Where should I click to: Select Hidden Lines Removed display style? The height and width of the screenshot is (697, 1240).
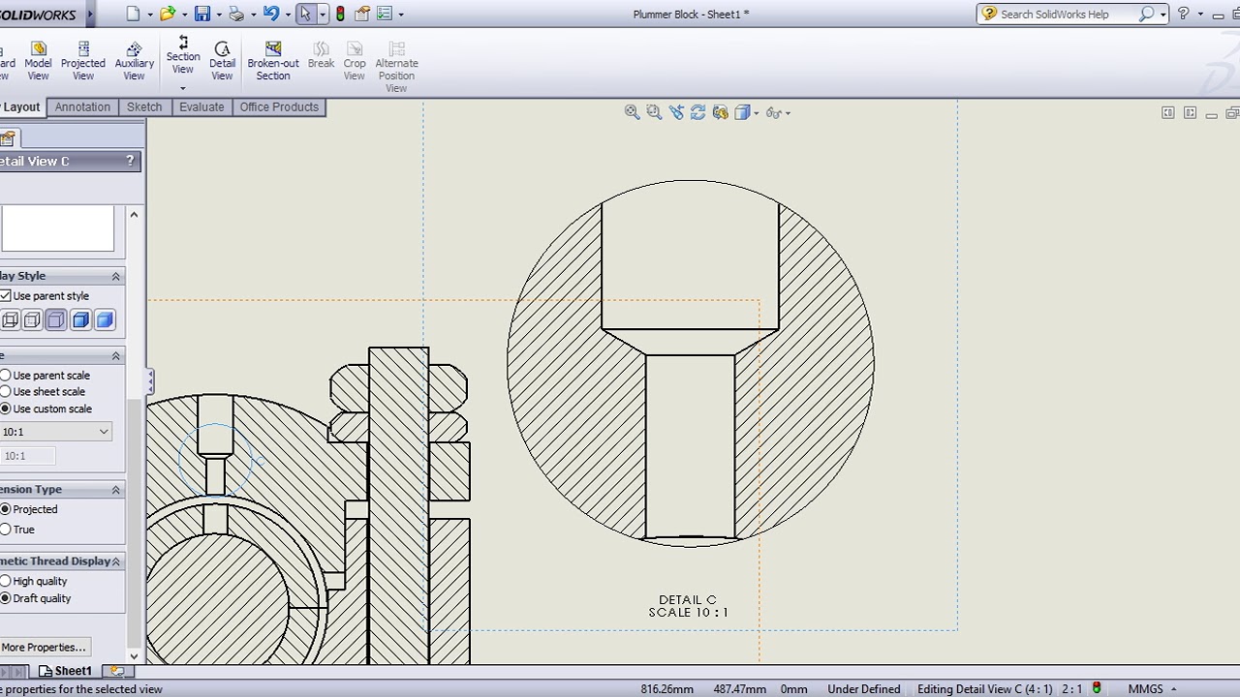pos(56,319)
